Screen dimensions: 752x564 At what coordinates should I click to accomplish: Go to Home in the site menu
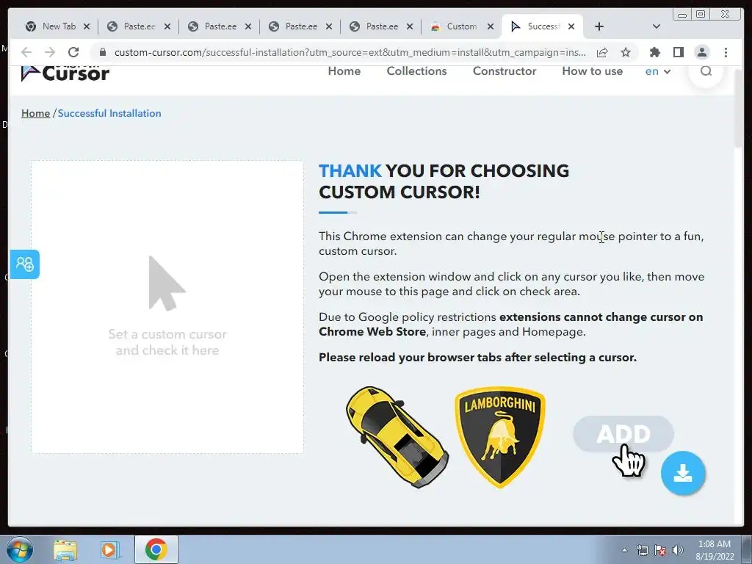point(344,71)
